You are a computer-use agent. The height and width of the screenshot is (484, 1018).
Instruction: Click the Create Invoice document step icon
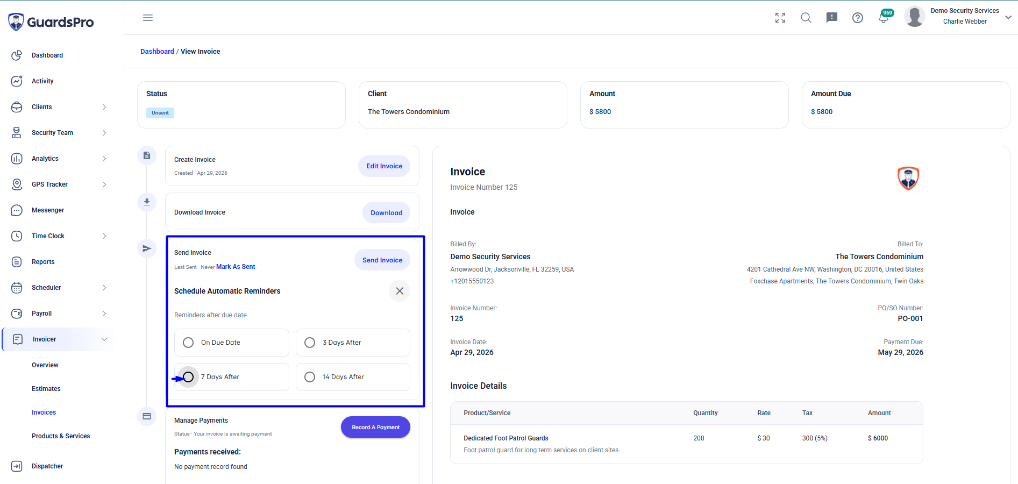147,155
